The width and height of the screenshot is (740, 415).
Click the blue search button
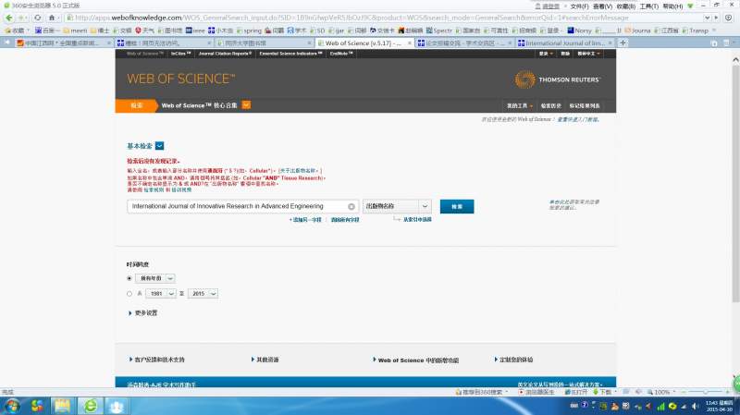pyautogui.click(x=457, y=206)
